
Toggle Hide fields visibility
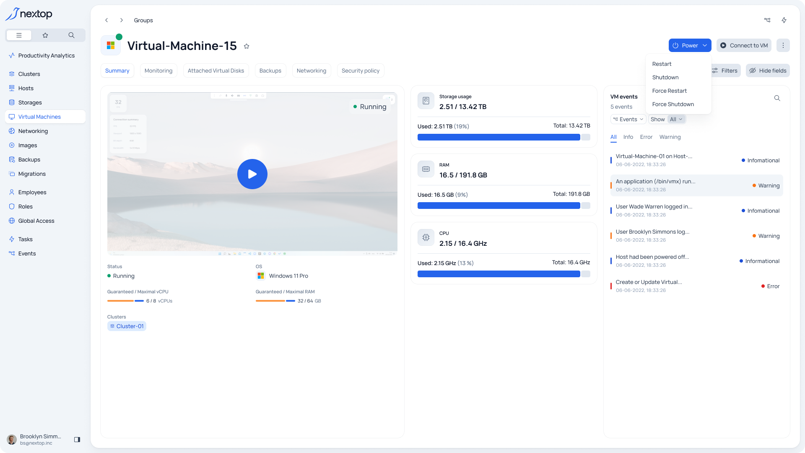tap(768, 70)
